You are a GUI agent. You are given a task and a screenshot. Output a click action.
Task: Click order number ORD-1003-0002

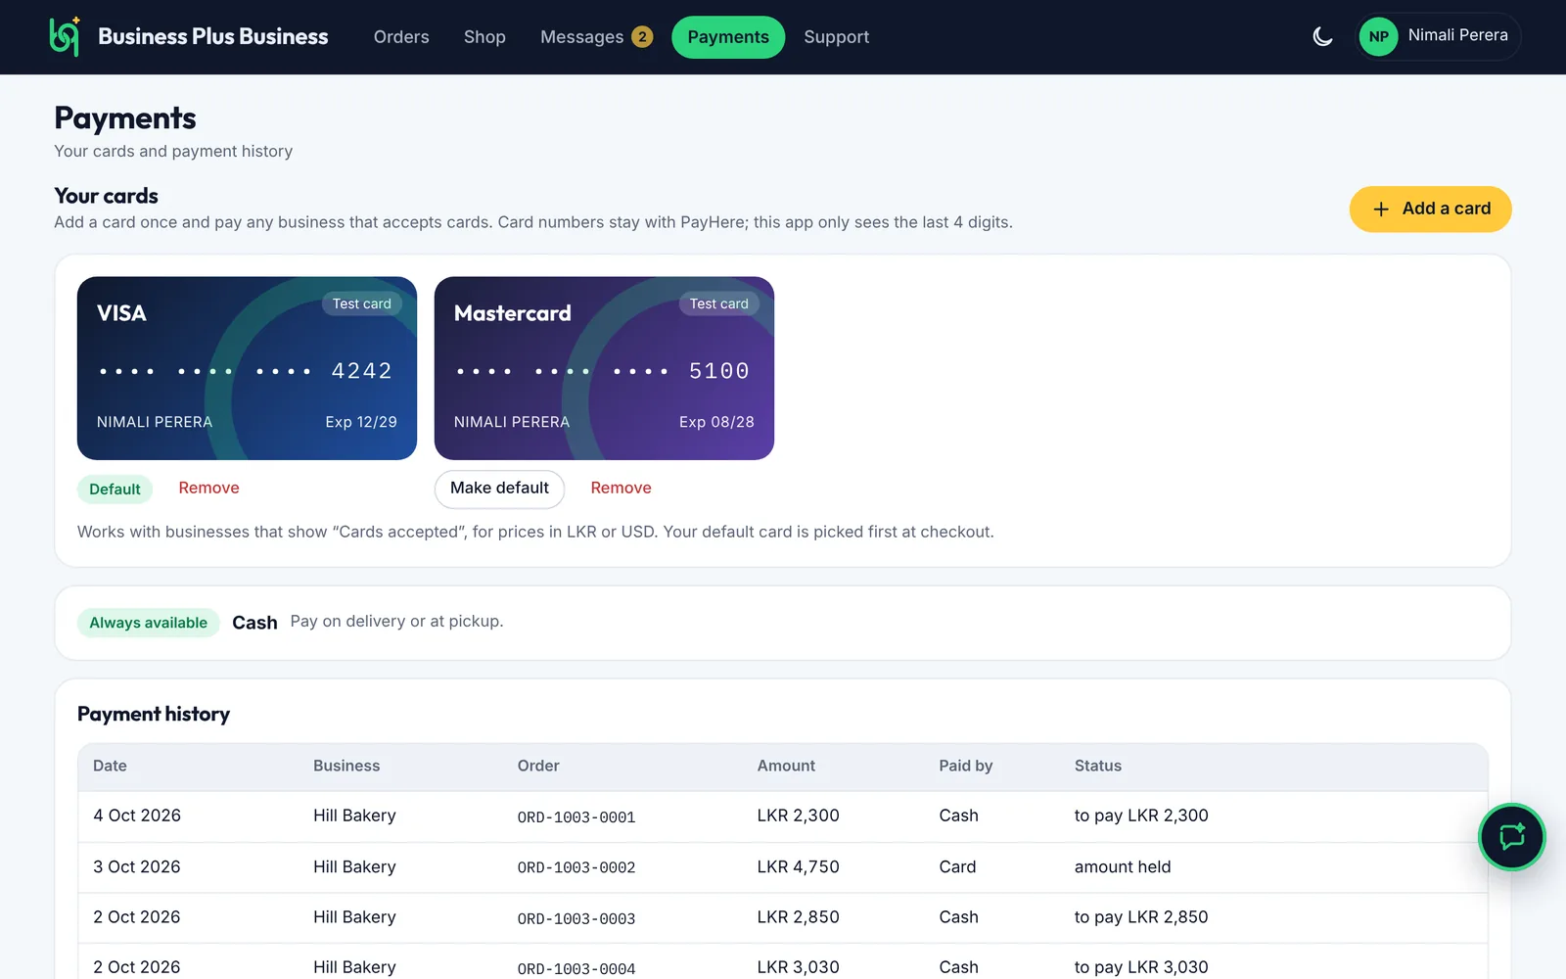576,867
